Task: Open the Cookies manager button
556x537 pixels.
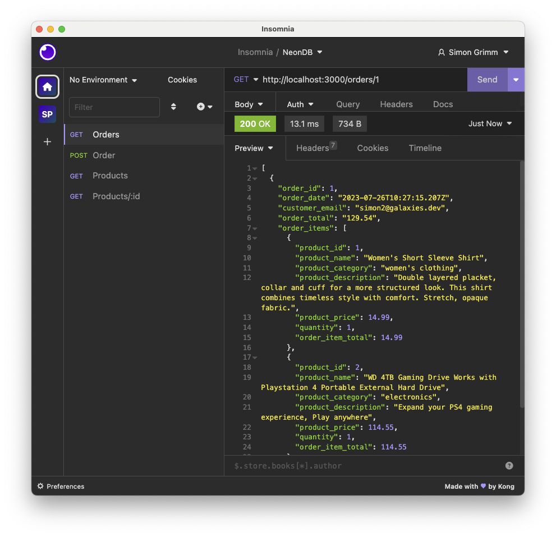Action: coord(182,80)
